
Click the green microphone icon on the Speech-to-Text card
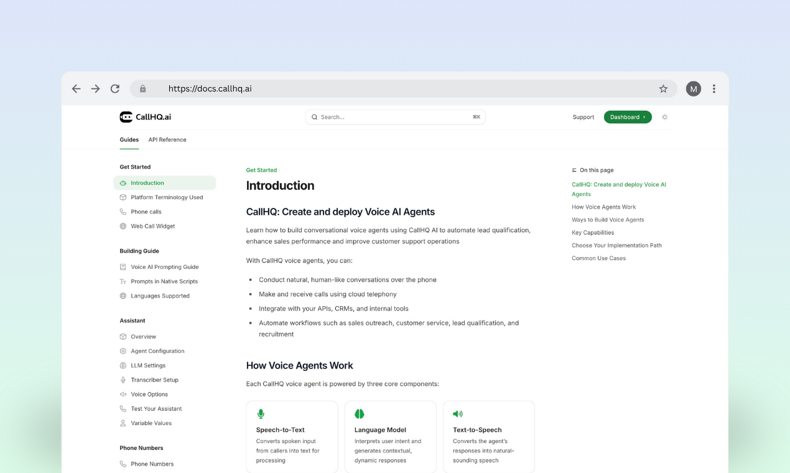tap(261, 414)
